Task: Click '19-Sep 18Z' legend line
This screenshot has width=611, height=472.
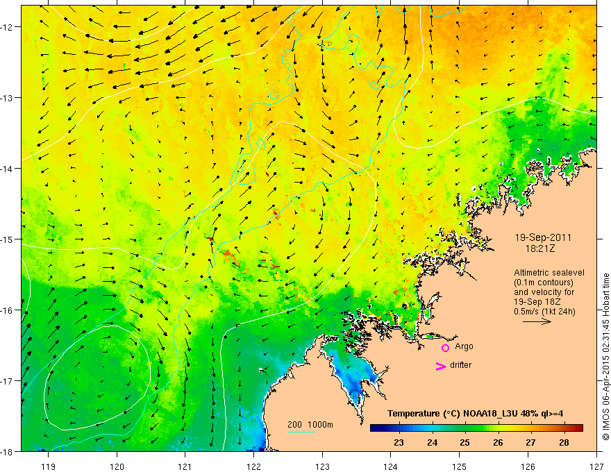Action: pos(537,302)
